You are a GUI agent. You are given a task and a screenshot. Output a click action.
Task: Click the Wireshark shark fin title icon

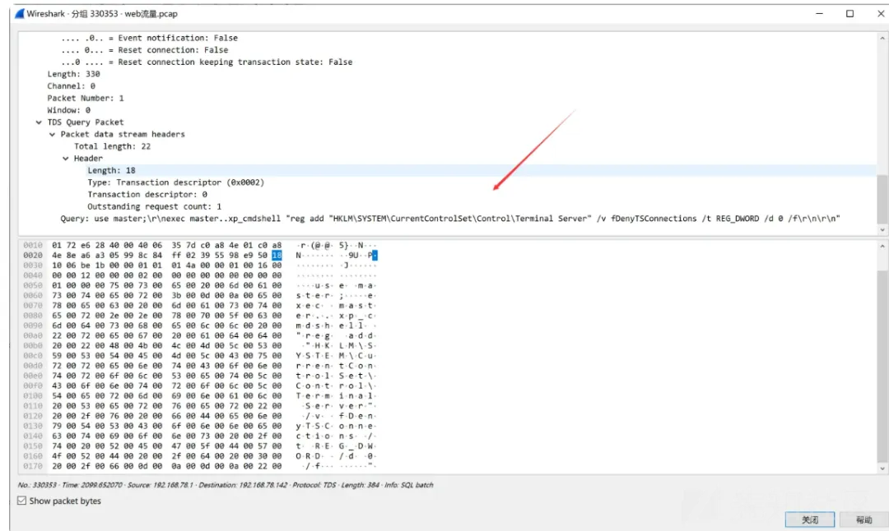pyautogui.click(x=20, y=14)
